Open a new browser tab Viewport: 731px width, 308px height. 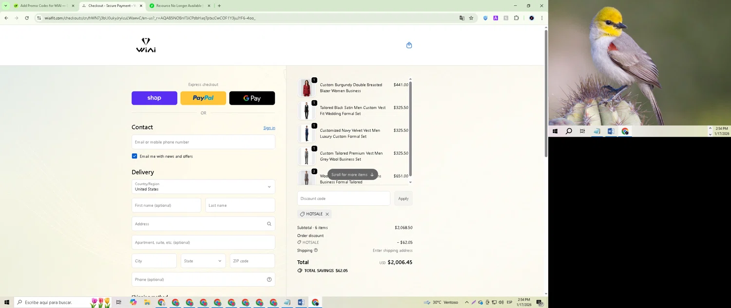tap(219, 6)
